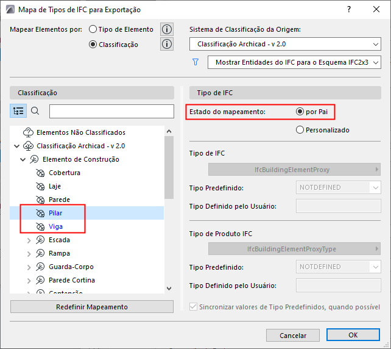Click the info icon beside Classificação option
Screen dimensions: 391x349
167,44
